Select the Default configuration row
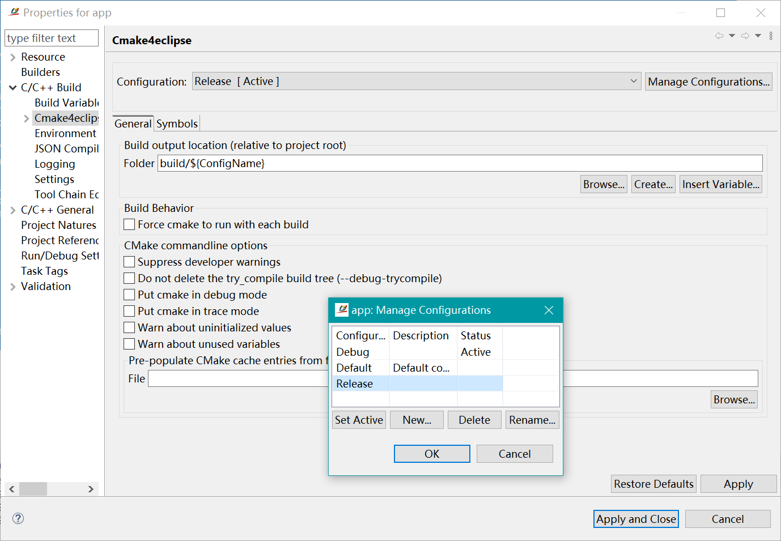781x541 pixels. [x=418, y=368]
